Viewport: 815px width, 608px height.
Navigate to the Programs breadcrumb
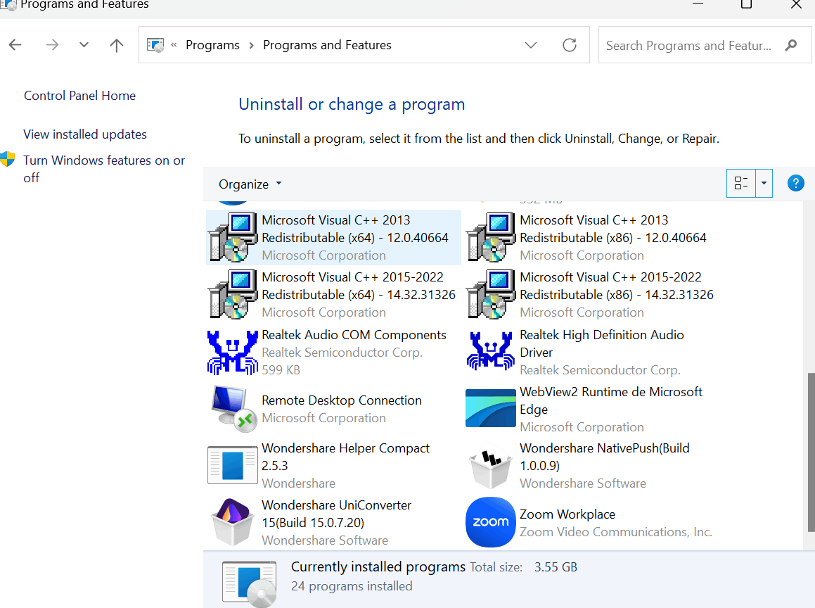[212, 44]
